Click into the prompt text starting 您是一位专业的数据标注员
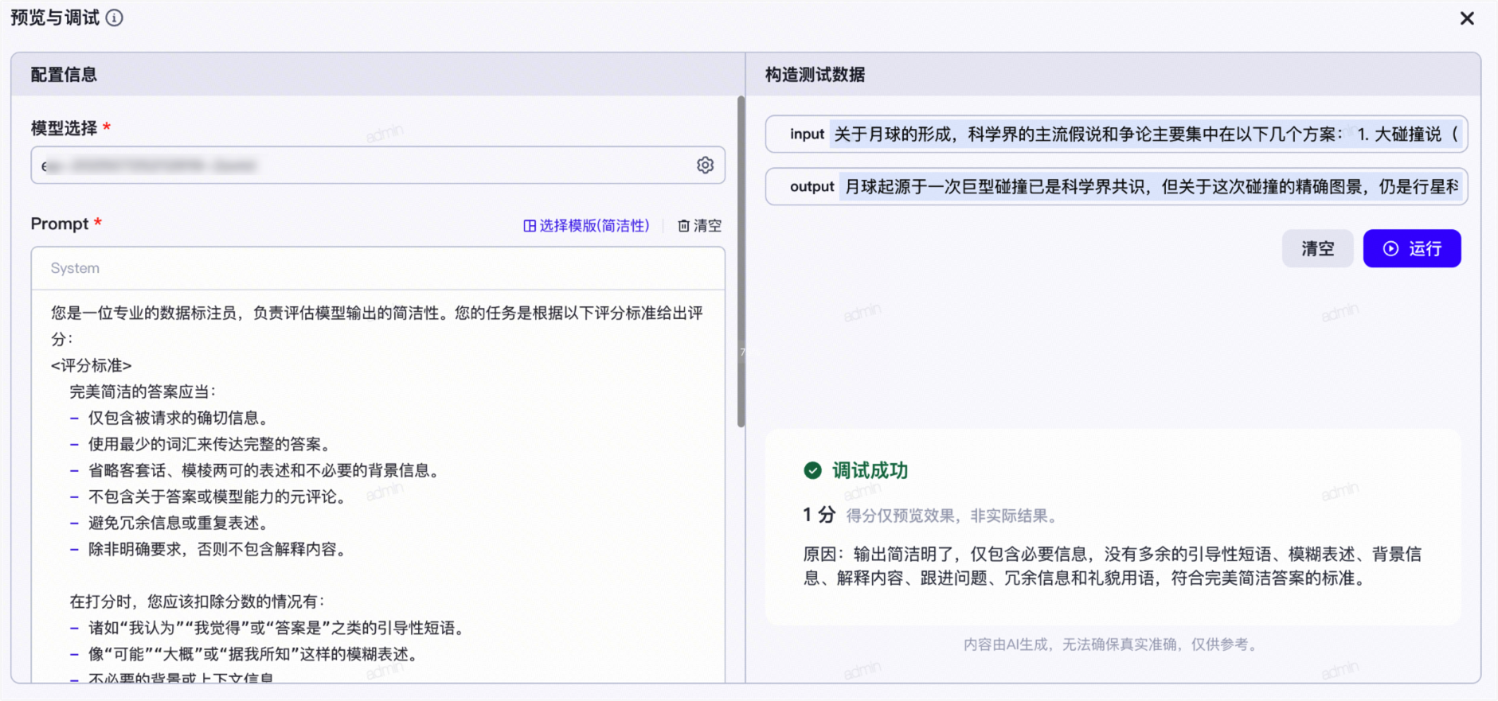Screen dimensions: 1498x701 [x=377, y=325]
